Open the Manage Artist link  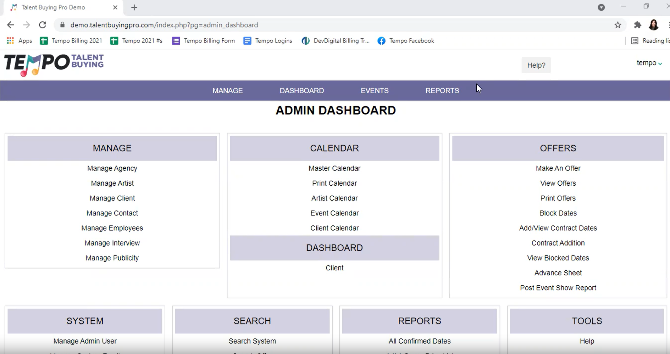[x=112, y=183]
